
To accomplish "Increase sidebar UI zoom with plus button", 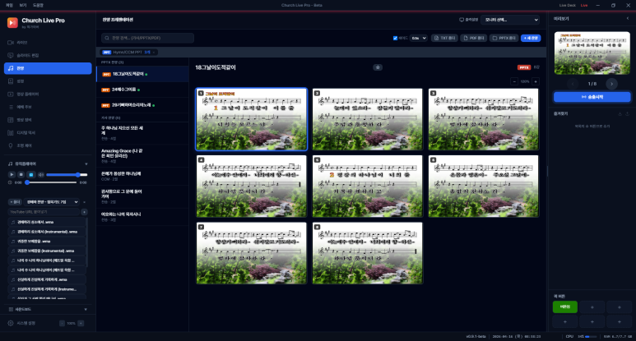I will tap(81, 323).
